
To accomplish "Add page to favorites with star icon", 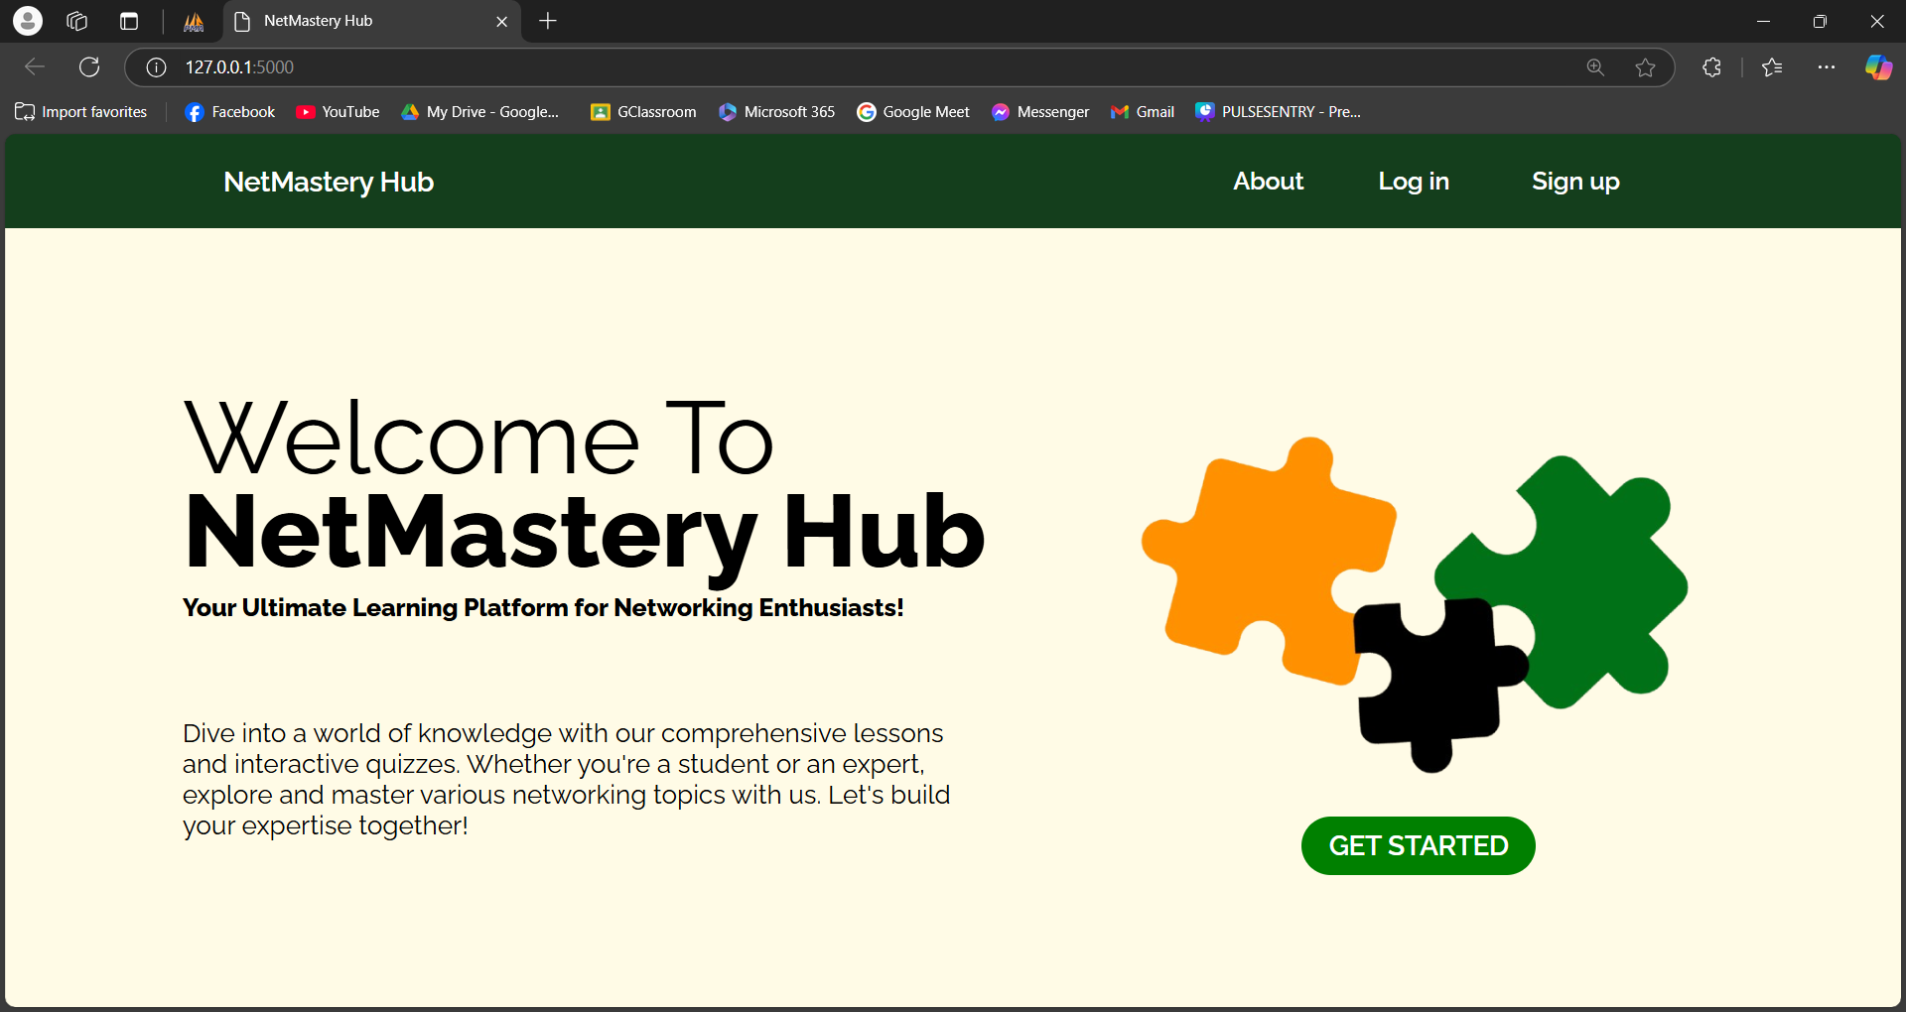I will pos(1645,66).
